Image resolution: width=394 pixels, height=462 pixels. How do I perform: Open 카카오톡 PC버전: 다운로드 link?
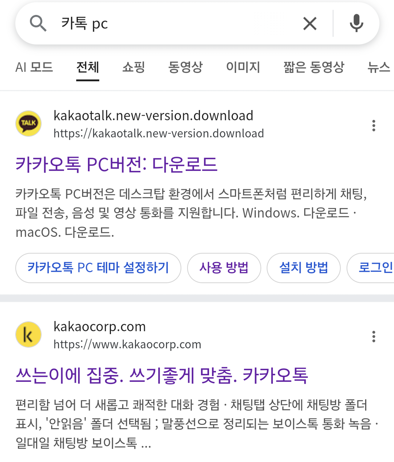click(116, 164)
